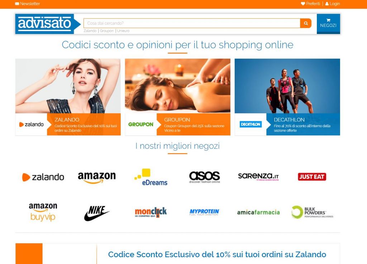367x264 pixels.
Task: Focus the 'Cosa stai cercando?' search field
Action: [x=192, y=23]
